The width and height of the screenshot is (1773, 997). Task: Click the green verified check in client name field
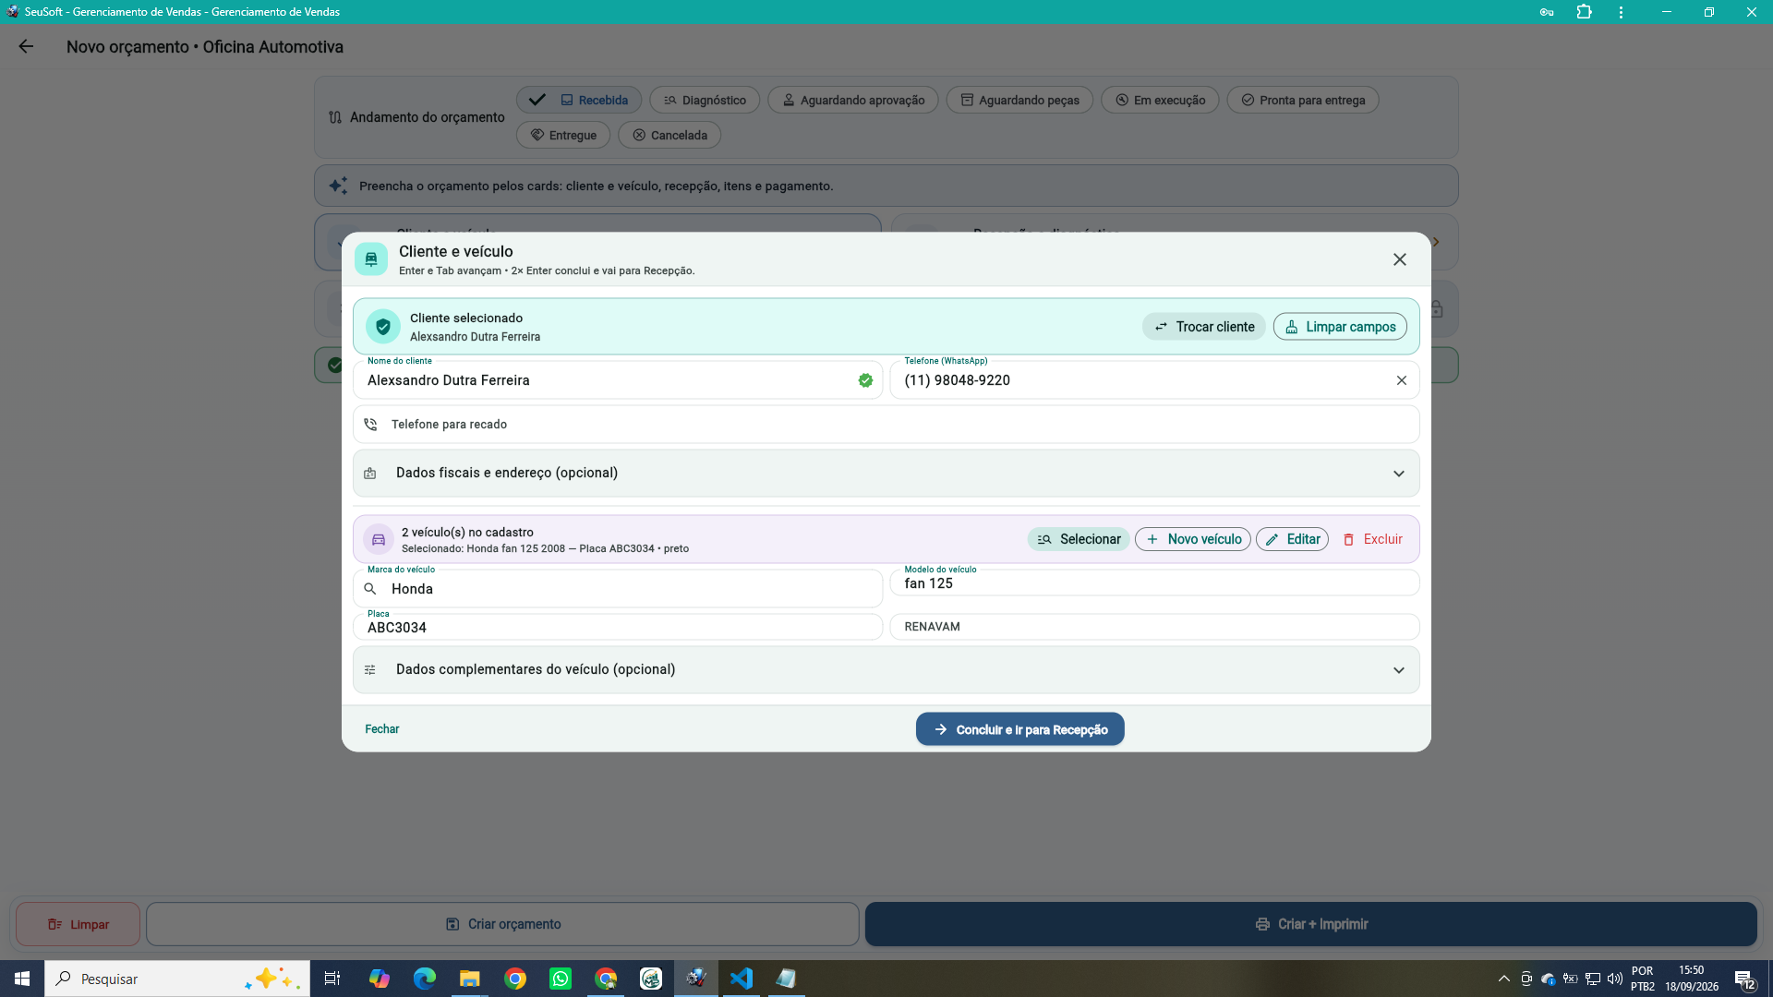[865, 380]
